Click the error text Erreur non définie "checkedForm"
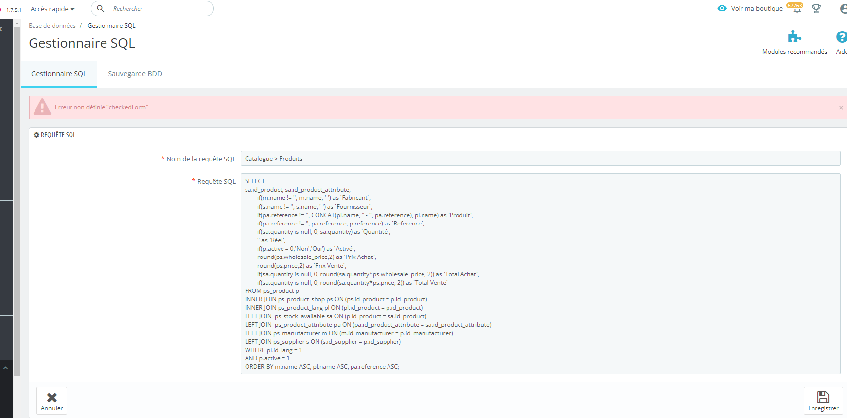Viewport: 847px width, 418px height. coord(102,107)
